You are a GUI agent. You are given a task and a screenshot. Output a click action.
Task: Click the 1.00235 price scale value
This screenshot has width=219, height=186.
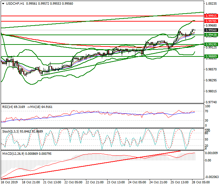[x=211, y=4]
